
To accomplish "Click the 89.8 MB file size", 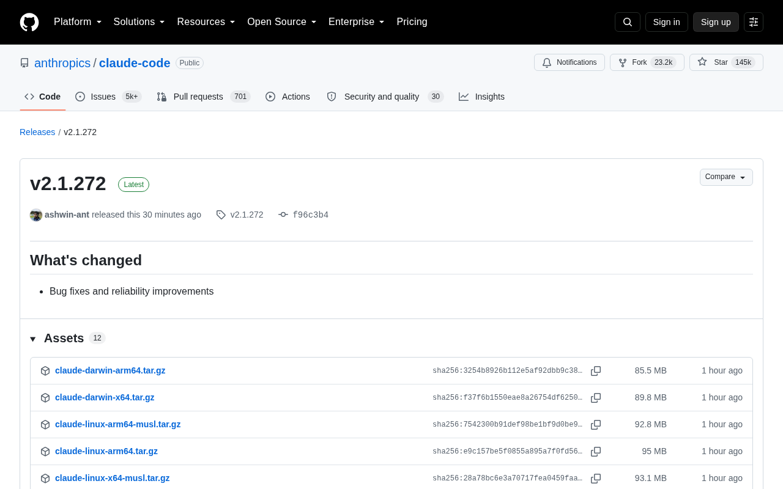I will pyautogui.click(x=651, y=397).
